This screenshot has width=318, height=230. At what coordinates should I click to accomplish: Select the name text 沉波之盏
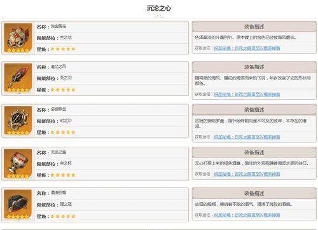(59, 152)
